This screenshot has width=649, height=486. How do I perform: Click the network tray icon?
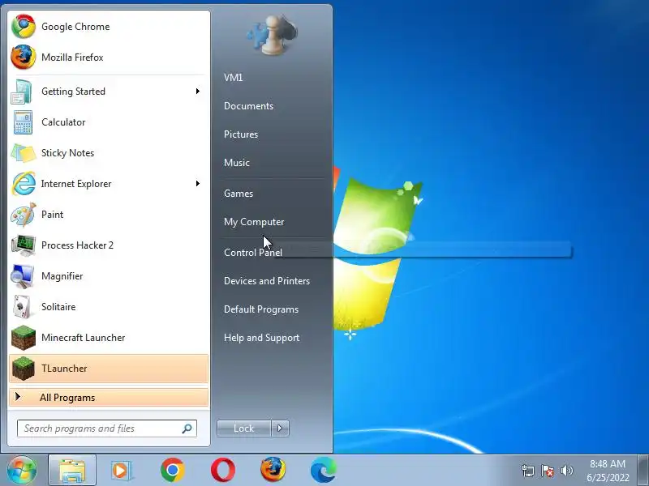pyautogui.click(x=528, y=471)
